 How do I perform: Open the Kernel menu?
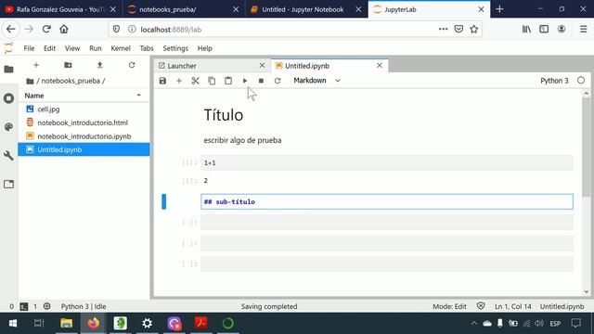[x=121, y=48]
